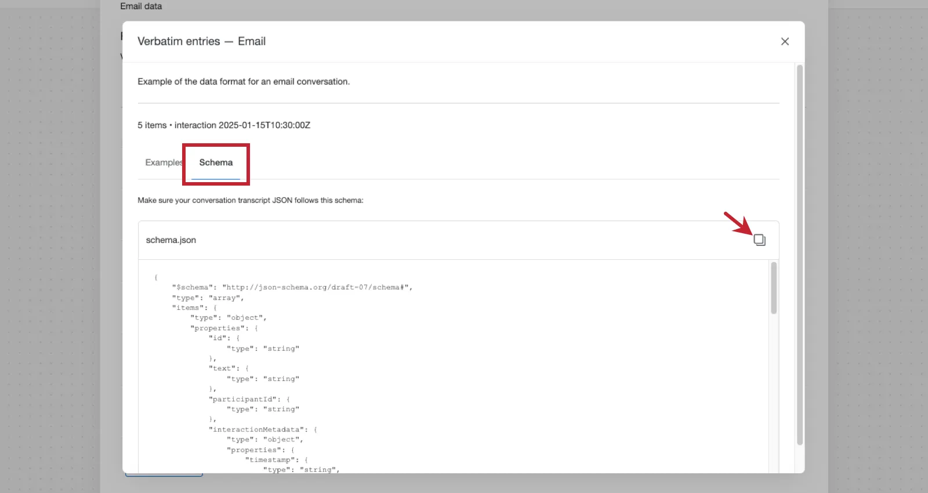The width and height of the screenshot is (928, 493).
Task: Switch to the Examples tab
Action: click(x=164, y=162)
